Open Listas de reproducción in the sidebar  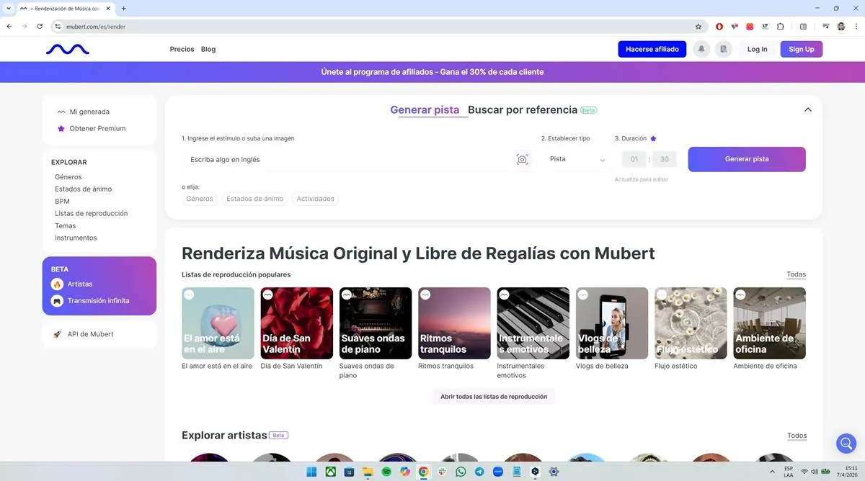coord(91,214)
